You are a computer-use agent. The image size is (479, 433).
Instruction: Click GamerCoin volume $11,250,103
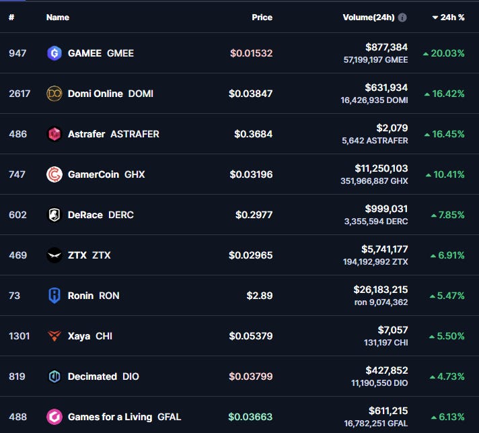pos(381,168)
